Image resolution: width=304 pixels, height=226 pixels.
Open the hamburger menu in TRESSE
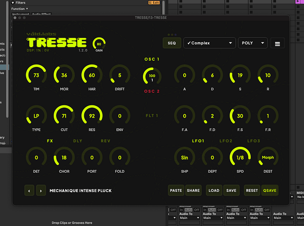277,43
